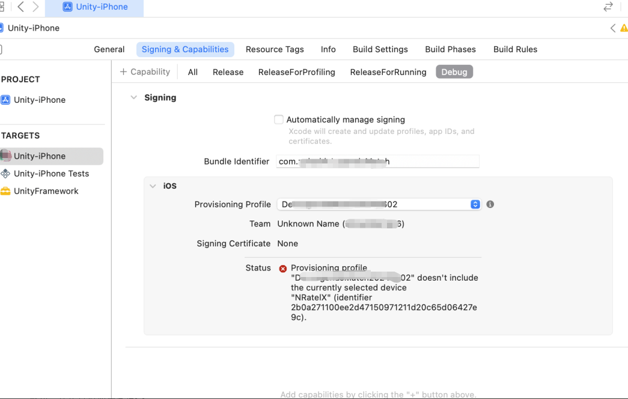Switch to the General tab
The width and height of the screenshot is (628, 399).
click(x=109, y=49)
